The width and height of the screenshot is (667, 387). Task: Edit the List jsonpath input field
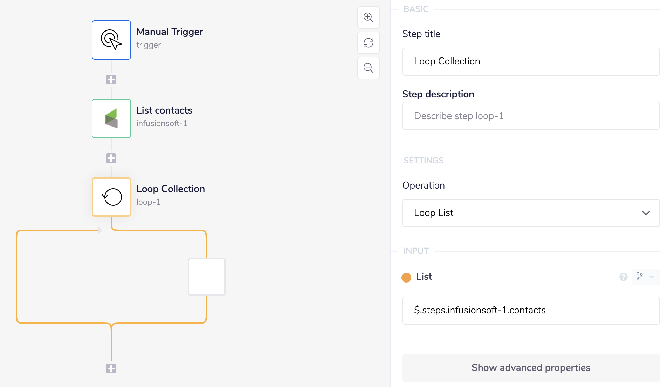[531, 311]
